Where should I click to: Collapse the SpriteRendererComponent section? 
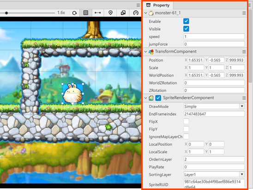145,98
